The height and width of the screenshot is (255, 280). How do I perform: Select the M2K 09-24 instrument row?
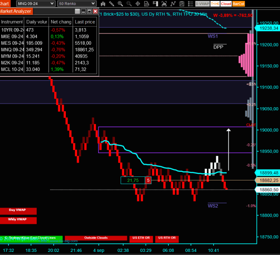48,63
